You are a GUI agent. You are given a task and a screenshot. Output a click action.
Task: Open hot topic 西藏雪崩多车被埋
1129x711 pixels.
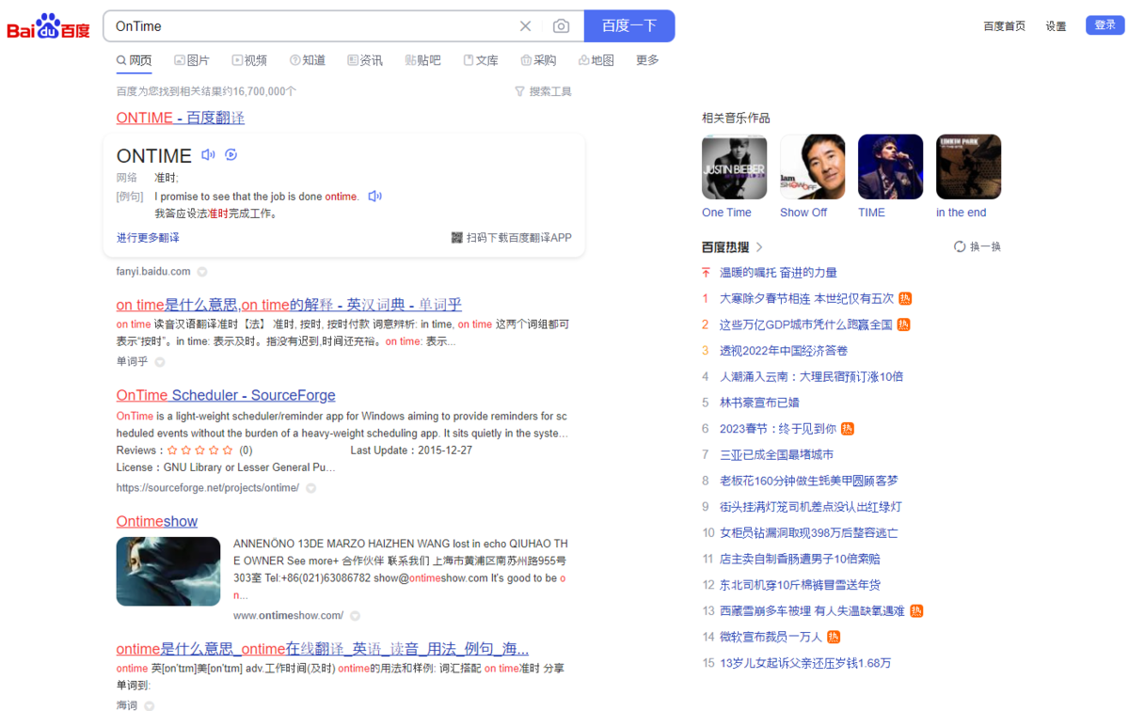point(812,611)
